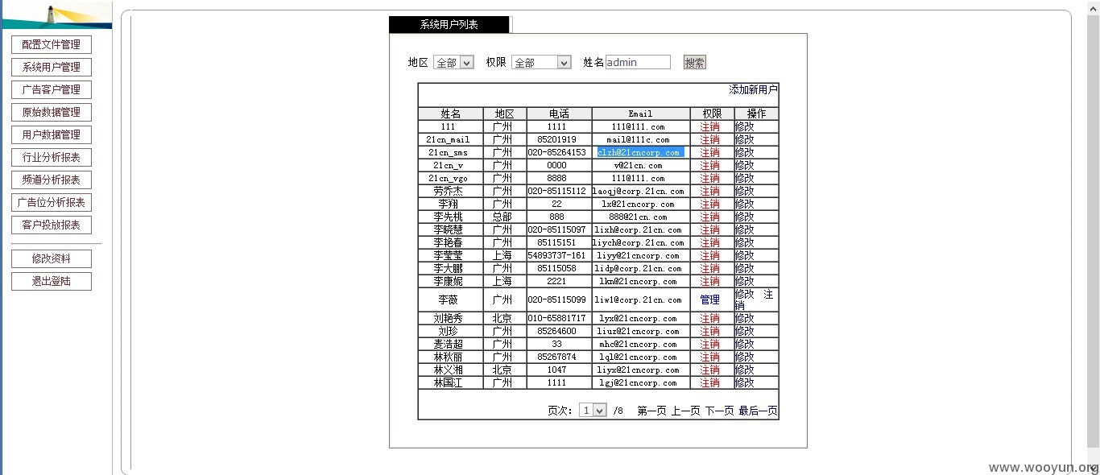Click 修改 for user 111

pos(745,126)
